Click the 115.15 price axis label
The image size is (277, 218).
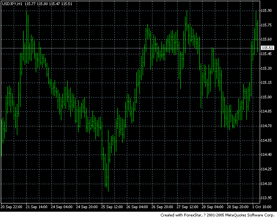point(266,83)
